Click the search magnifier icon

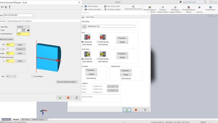(205, 2)
